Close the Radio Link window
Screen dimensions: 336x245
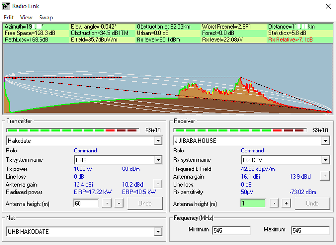coord(328,6)
